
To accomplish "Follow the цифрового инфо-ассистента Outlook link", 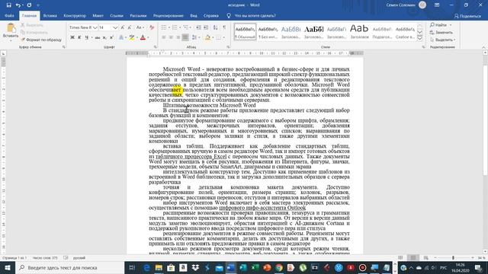I will 262,208.
